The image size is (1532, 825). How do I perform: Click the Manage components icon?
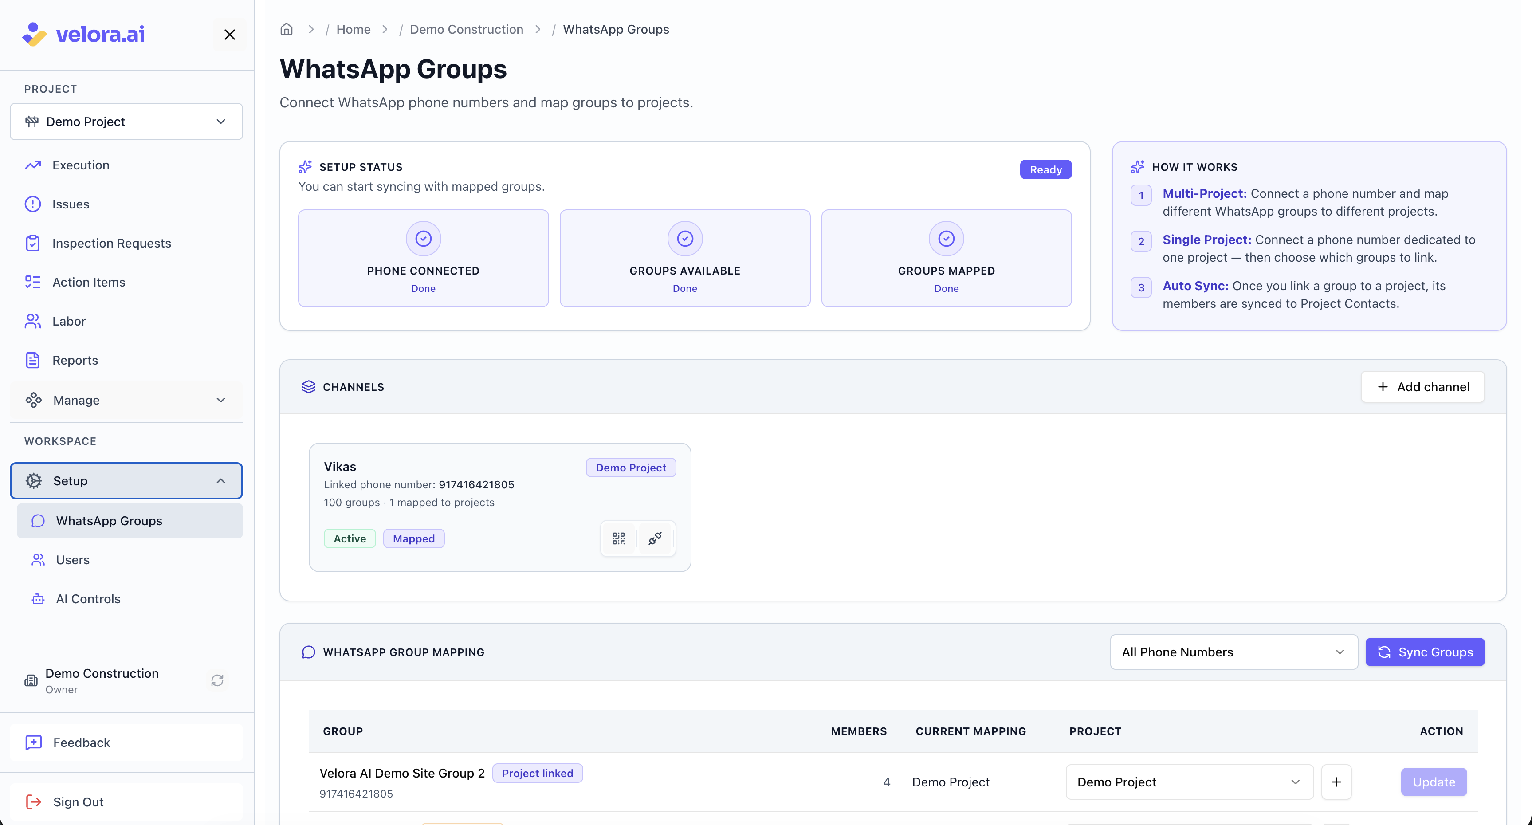34,401
